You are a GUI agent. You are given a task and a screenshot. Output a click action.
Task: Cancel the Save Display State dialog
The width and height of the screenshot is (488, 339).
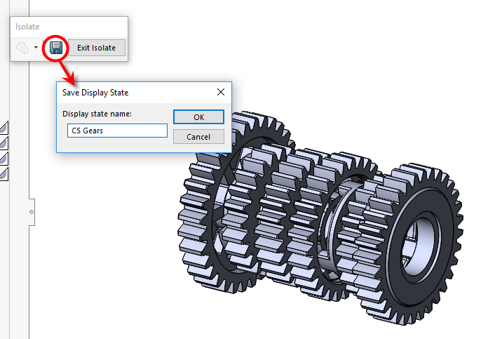[198, 137]
